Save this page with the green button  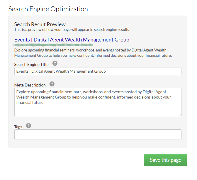click(165, 160)
